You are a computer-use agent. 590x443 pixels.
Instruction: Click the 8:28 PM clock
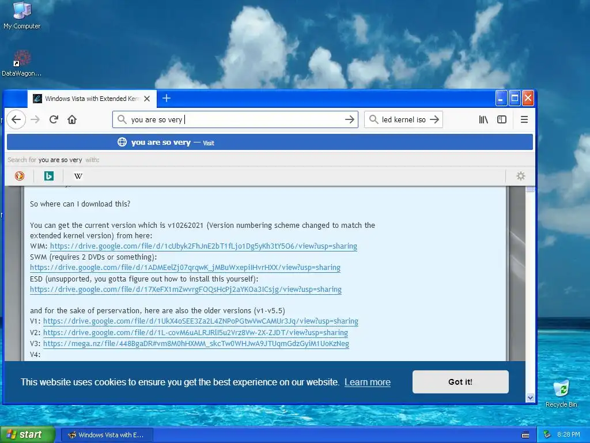pos(568,435)
